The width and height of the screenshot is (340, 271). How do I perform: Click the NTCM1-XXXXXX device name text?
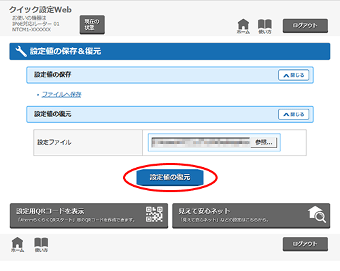pyautogui.click(x=31, y=30)
